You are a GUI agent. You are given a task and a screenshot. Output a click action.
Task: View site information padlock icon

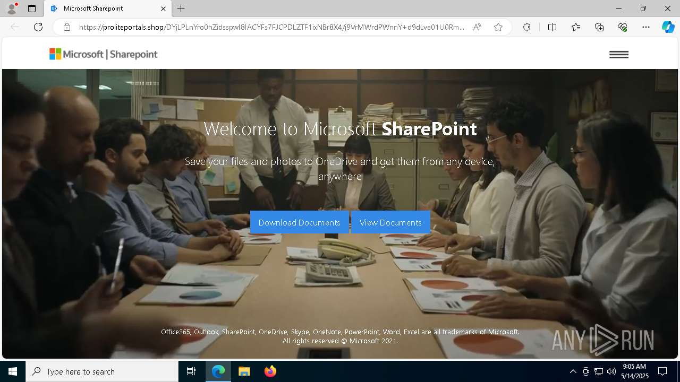[x=67, y=27]
